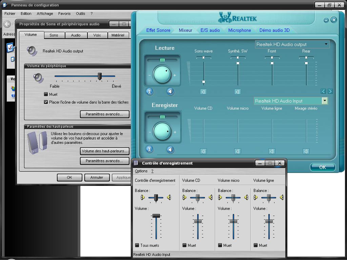The image size is (347, 260).
Task: Click Annuler in Propriétés de Sons dialog
Action: tap(97, 177)
